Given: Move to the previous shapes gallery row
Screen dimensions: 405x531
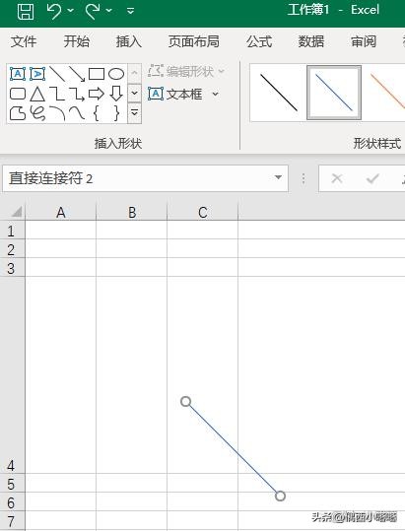Looking at the screenshot, I should click(134, 73).
